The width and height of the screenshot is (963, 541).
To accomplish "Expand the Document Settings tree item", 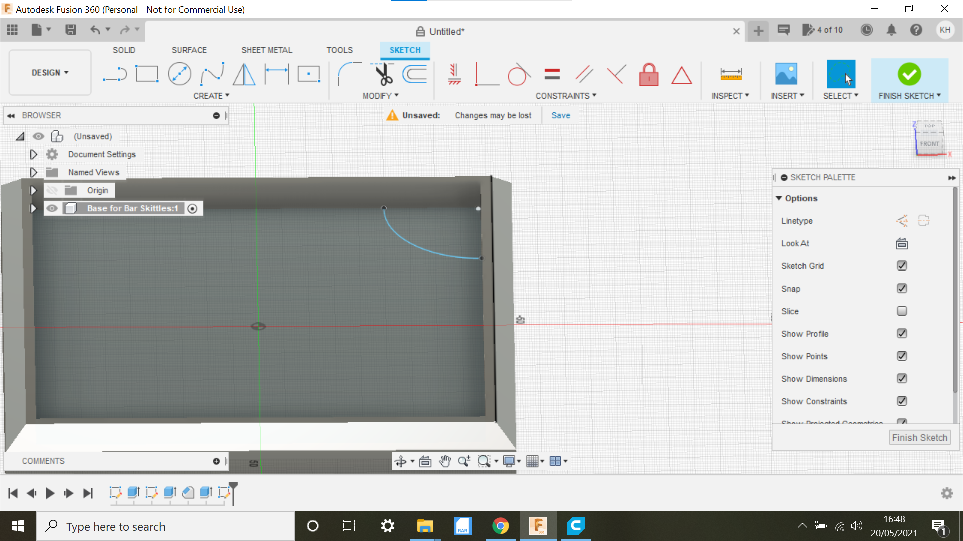I will pyautogui.click(x=33, y=154).
